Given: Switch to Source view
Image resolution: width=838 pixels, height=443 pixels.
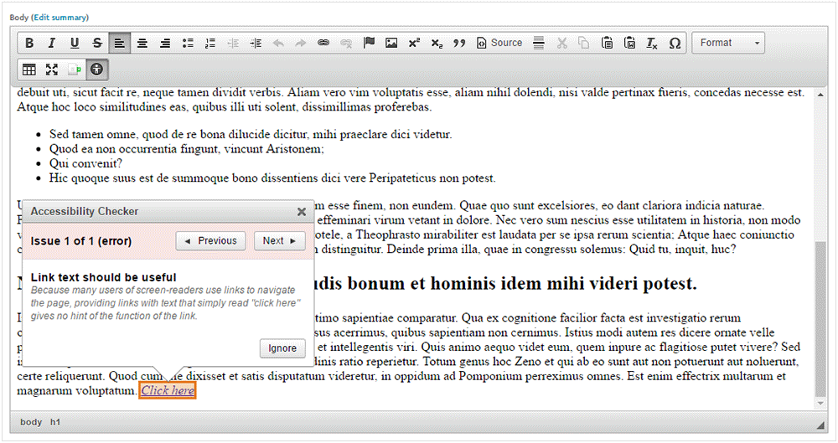Looking at the screenshot, I should click(x=499, y=44).
